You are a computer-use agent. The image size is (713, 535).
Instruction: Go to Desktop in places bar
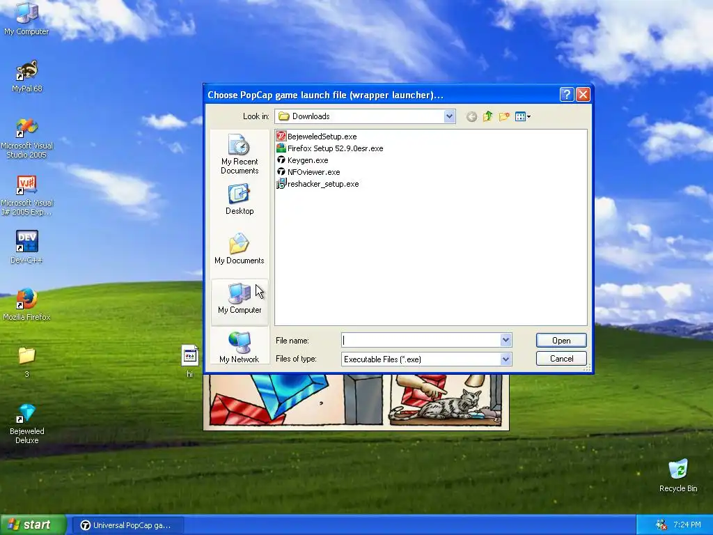(240, 199)
